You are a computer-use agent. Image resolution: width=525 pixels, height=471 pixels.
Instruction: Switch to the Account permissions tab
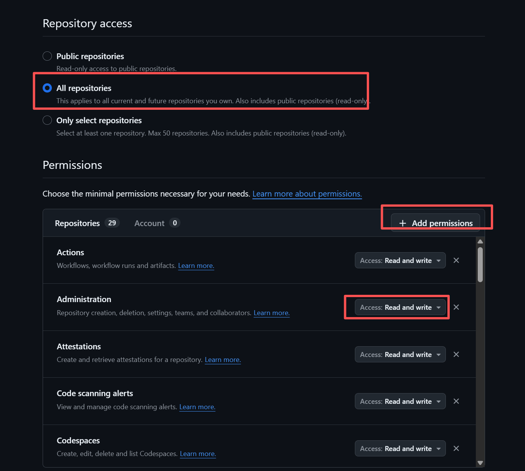[x=149, y=223]
